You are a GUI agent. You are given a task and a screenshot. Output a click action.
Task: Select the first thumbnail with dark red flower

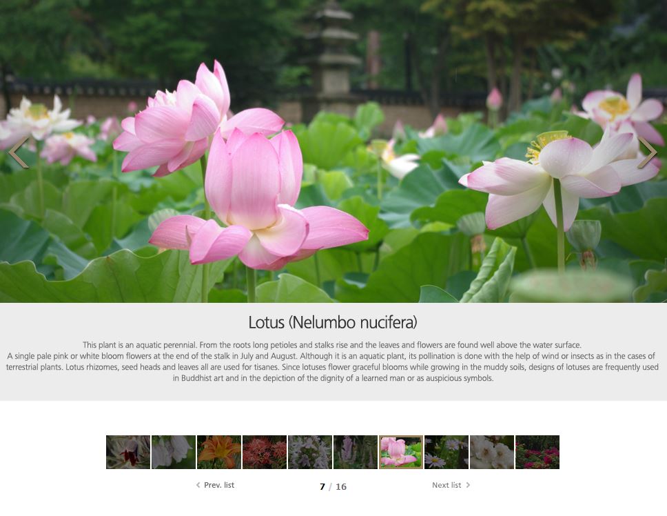click(128, 452)
